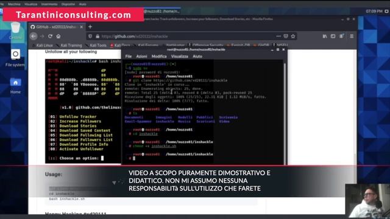Open the Aiuto menu in terminal
Image resolution: width=390 pixels, height=219 pixels.
pos(197,57)
